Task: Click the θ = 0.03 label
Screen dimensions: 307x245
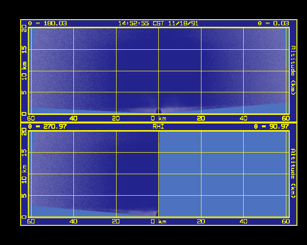Action: 273,23
